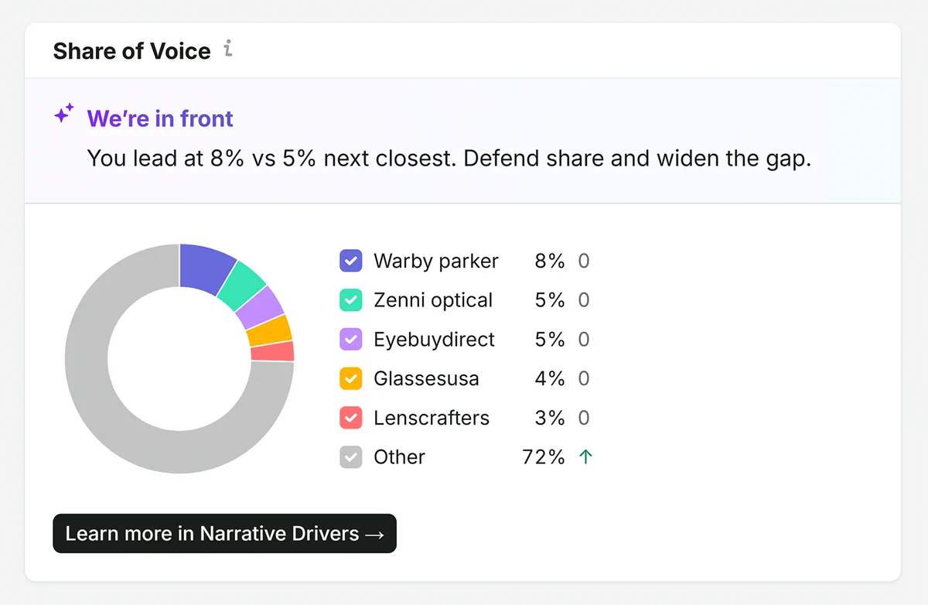Uncheck the Other checkbox

click(x=351, y=456)
